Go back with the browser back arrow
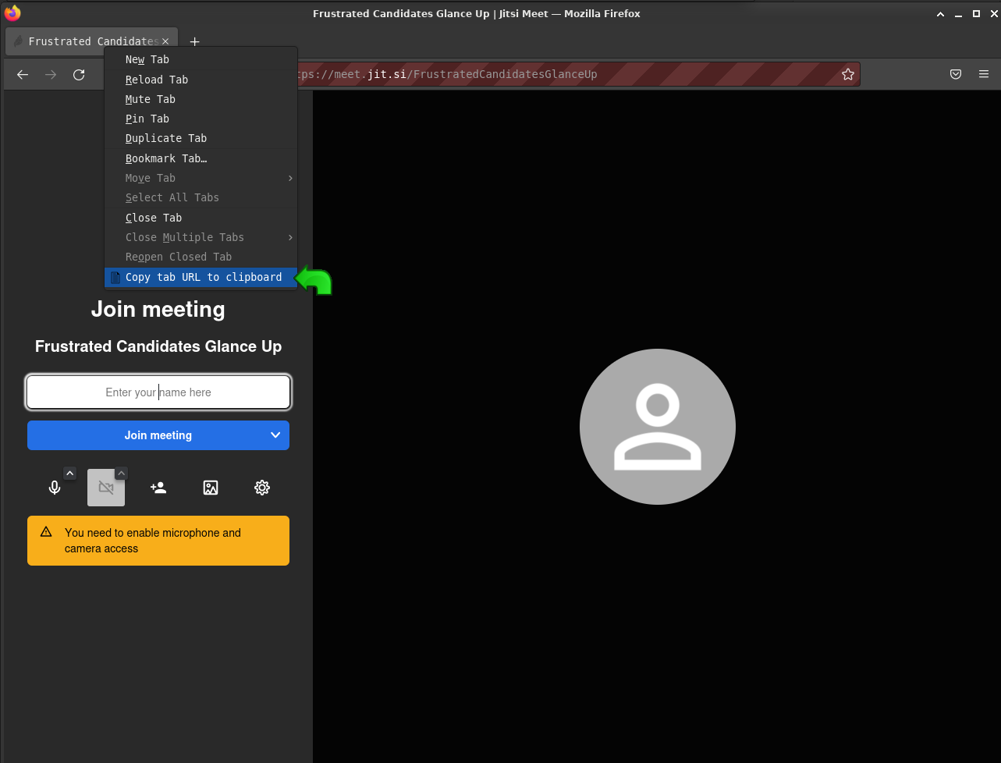The width and height of the screenshot is (1001, 763). pos(23,75)
